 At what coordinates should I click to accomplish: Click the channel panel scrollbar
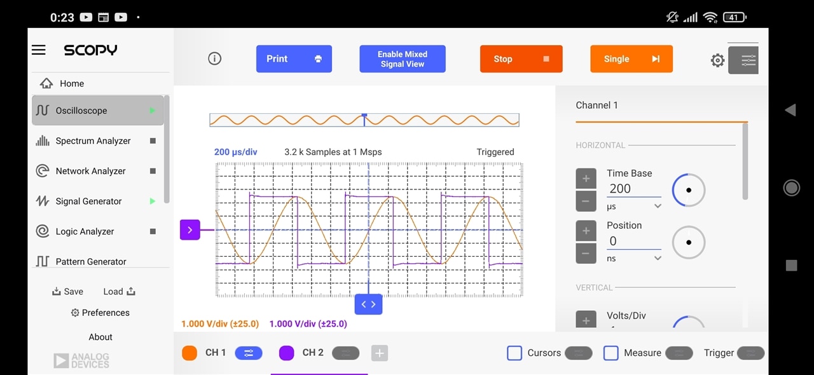click(x=745, y=161)
